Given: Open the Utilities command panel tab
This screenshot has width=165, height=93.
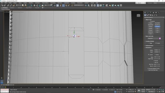Looking at the screenshot, I should point(159,13).
